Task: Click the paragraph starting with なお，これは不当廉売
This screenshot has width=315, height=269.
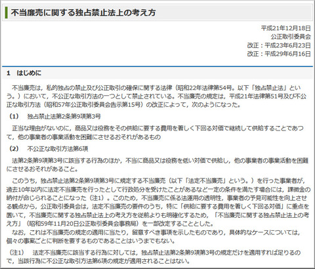Action: coord(153,237)
